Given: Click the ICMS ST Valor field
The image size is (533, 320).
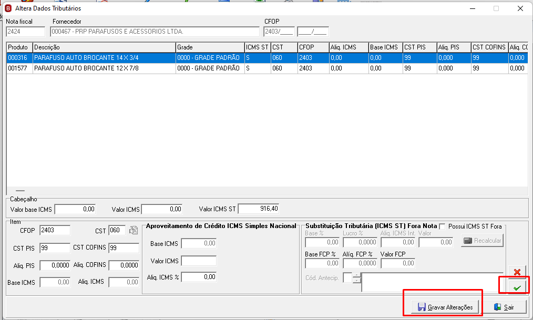Looking at the screenshot, I should point(436,242).
